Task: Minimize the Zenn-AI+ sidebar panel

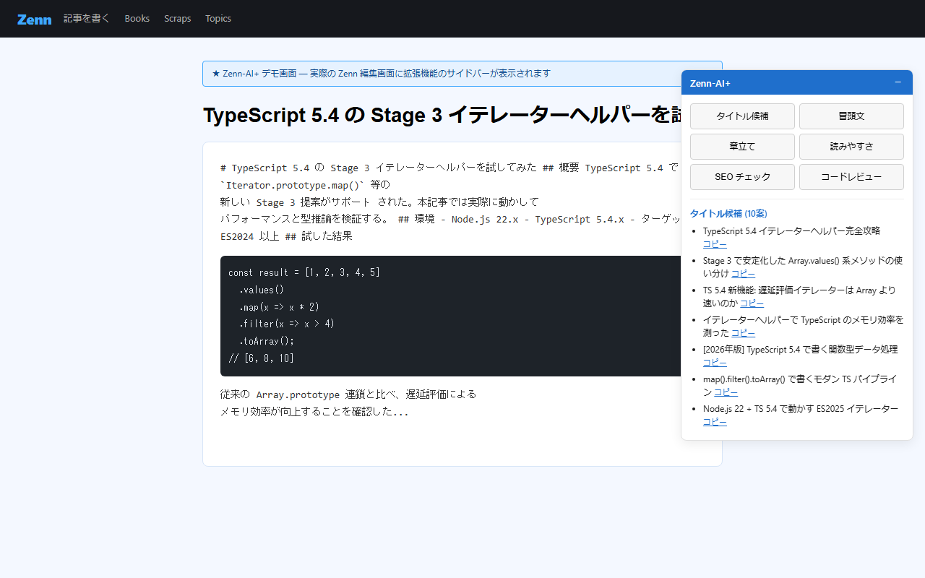Action: [898, 82]
